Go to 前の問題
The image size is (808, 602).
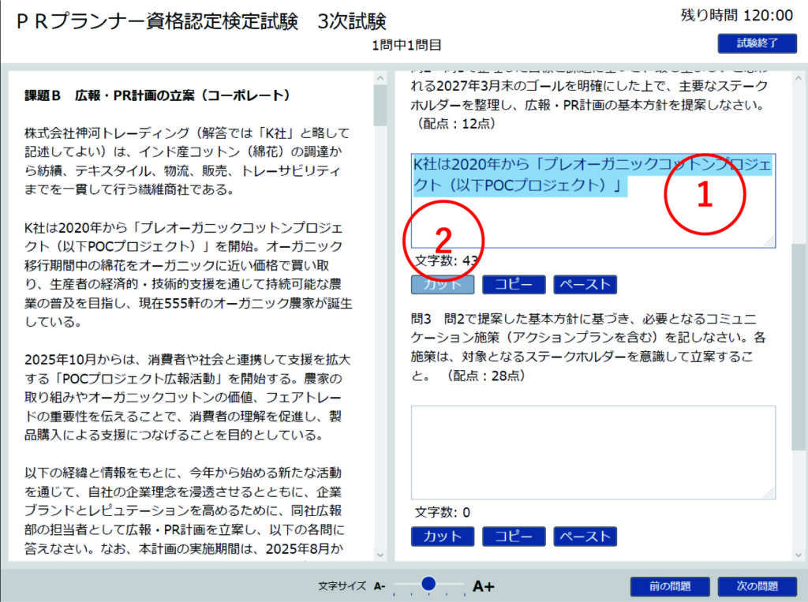[670, 586]
